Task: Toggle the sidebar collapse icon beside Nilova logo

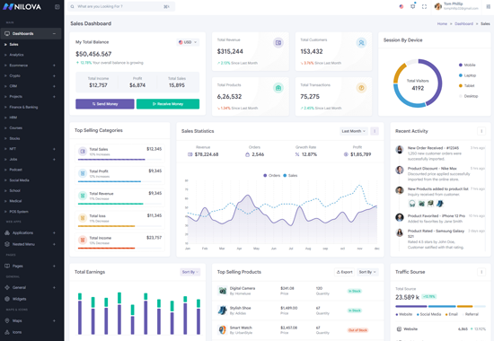Action: point(57,6)
